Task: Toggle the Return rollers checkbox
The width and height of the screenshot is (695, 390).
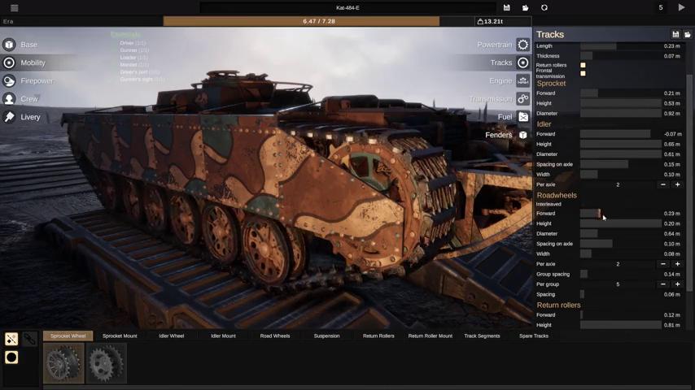Action: pos(583,65)
